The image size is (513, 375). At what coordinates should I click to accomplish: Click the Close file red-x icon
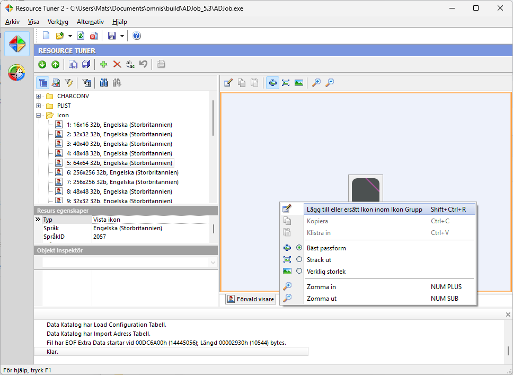point(94,36)
